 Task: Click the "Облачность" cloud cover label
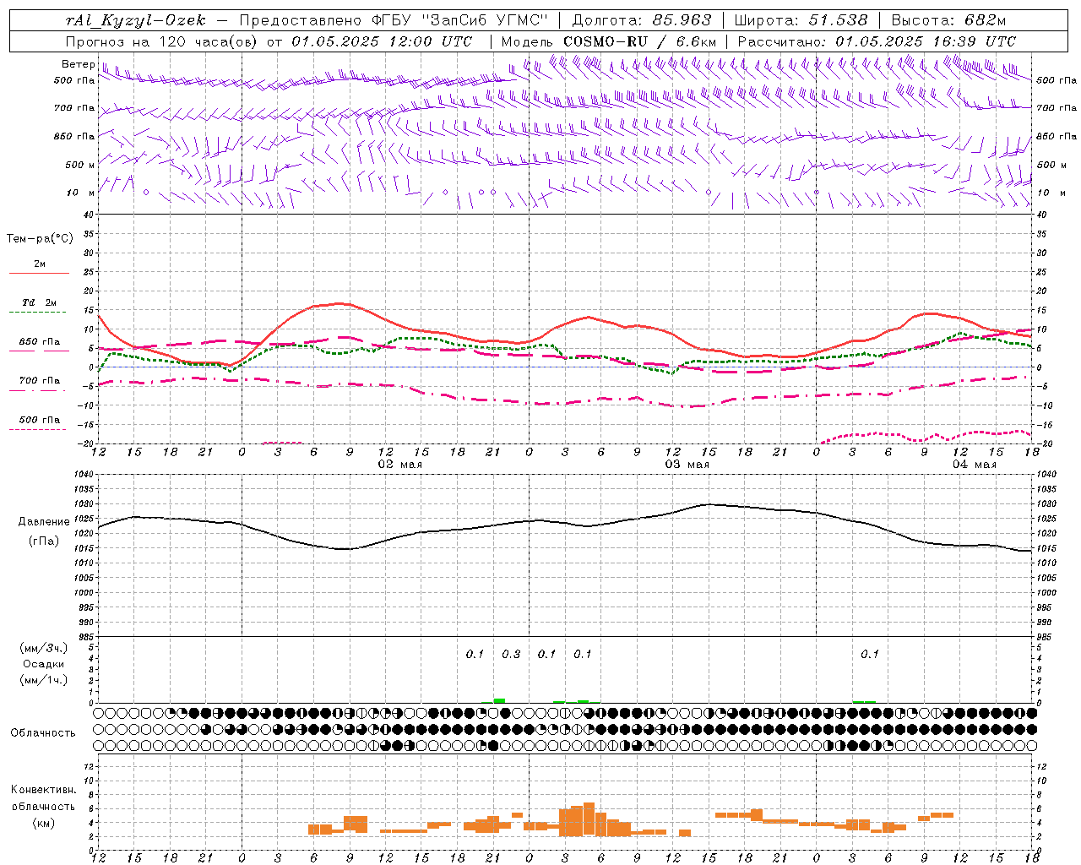[x=43, y=733]
